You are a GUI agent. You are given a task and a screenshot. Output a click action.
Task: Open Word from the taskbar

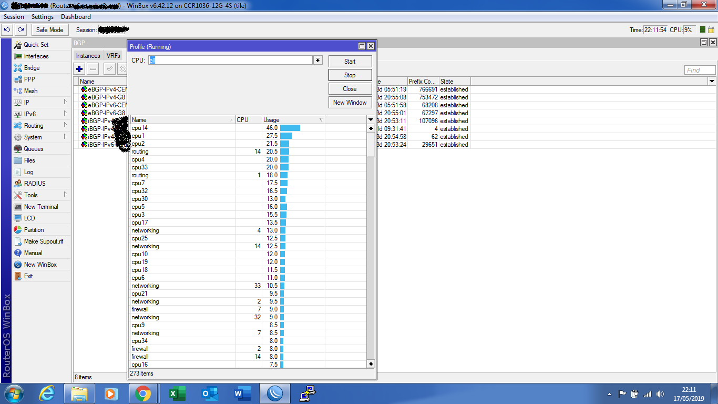coord(242,393)
